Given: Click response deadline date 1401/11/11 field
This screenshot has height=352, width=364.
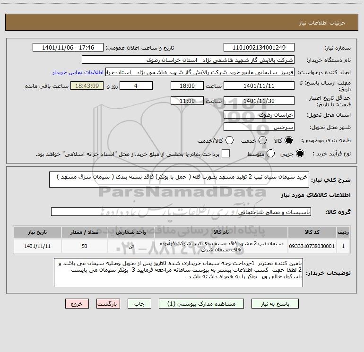Looking at the screenshot, I should click(259, 86).
